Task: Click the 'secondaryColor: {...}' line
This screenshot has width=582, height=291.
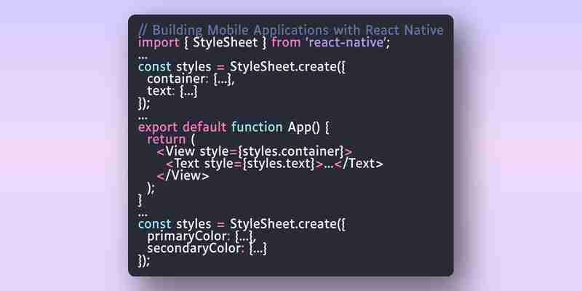Action: click(x=207, y=248)
